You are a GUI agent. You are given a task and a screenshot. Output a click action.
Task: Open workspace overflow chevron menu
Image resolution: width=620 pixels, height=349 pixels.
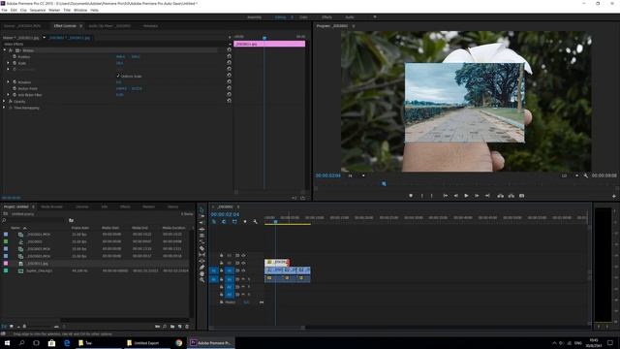click(375, 17)
